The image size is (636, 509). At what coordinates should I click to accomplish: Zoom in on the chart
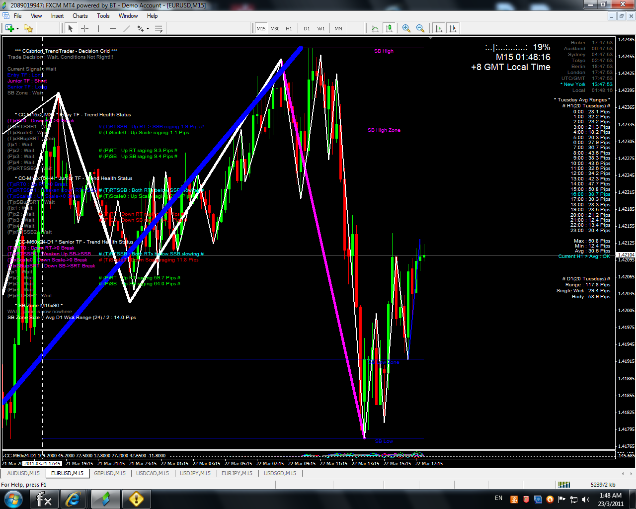pos(406,28)
